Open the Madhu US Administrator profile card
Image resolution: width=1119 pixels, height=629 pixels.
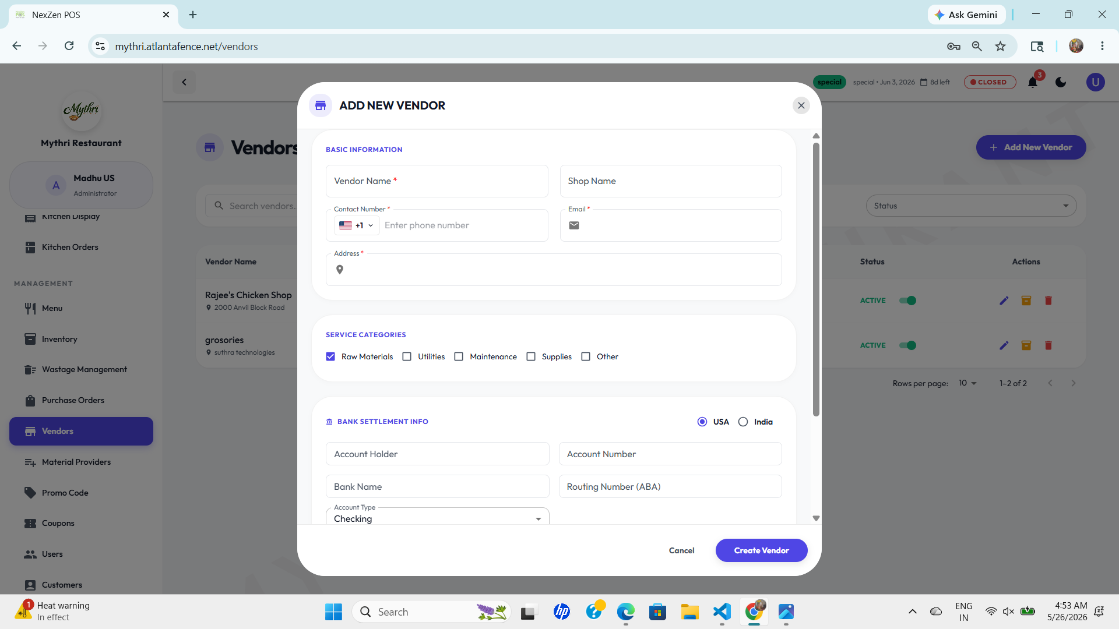(81, 185)
